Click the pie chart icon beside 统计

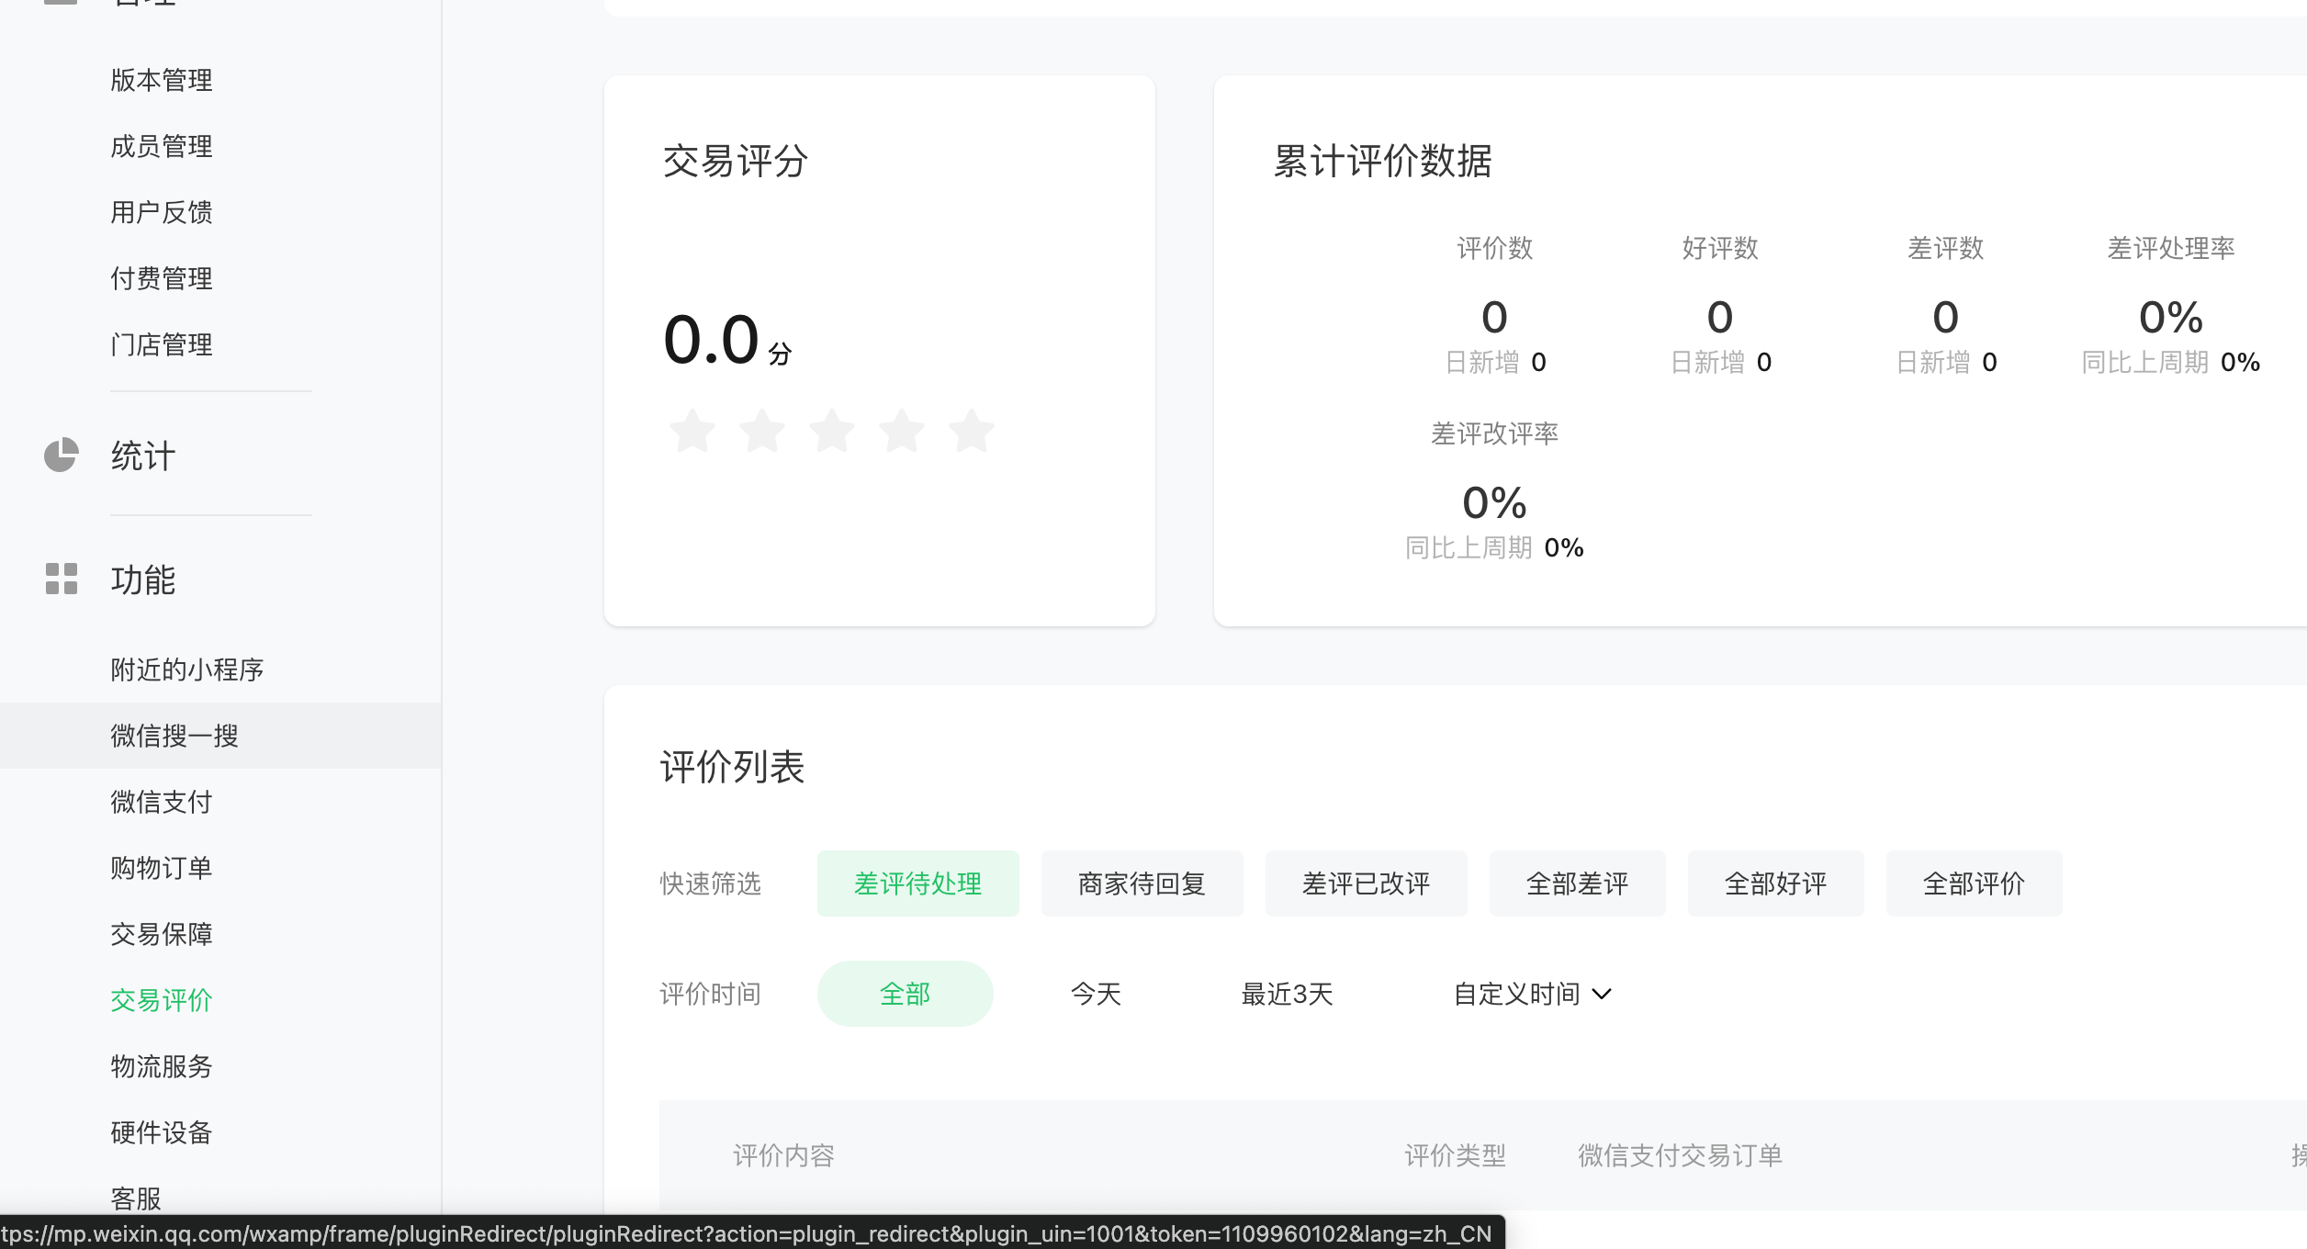click(x=61, y=456)
